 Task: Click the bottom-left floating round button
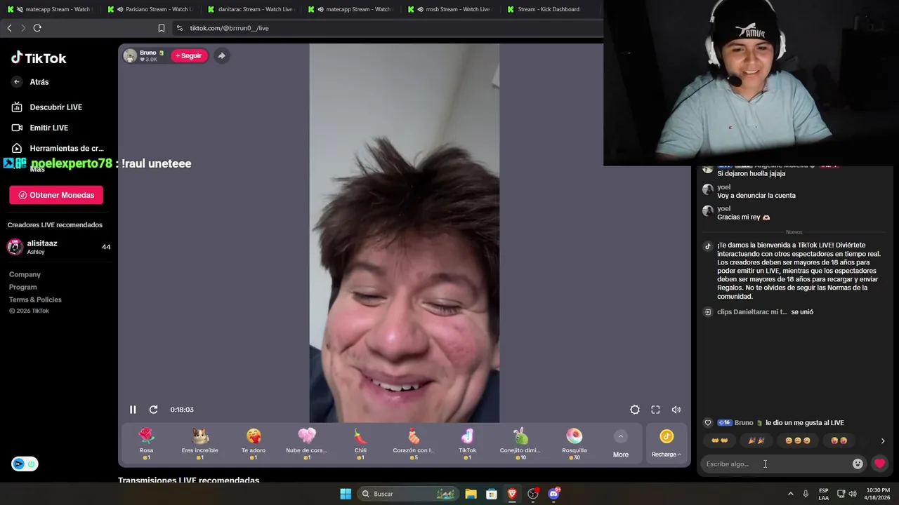pyautogui.click(x=25, y=464)
